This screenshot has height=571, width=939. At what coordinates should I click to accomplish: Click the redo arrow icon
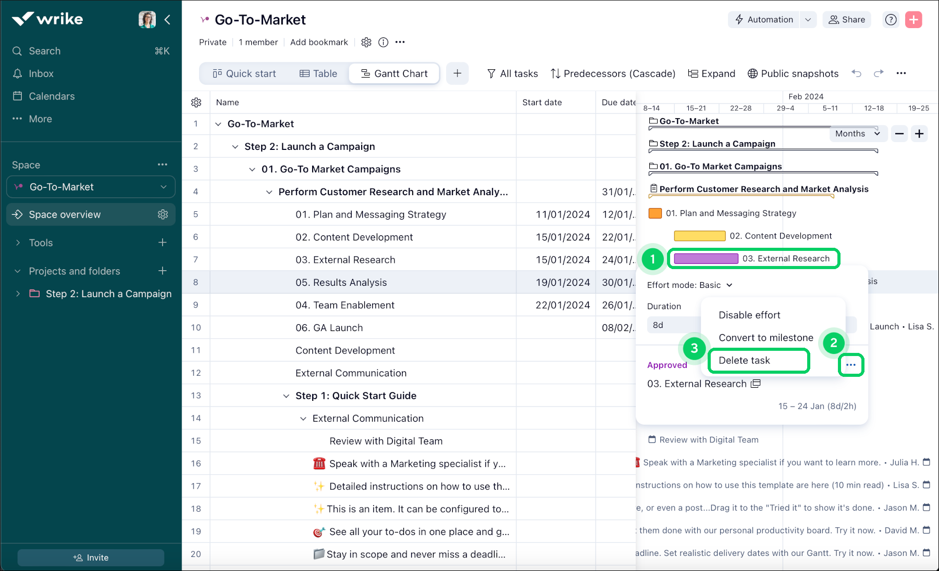pyautogui.click(x=879, y=73)
